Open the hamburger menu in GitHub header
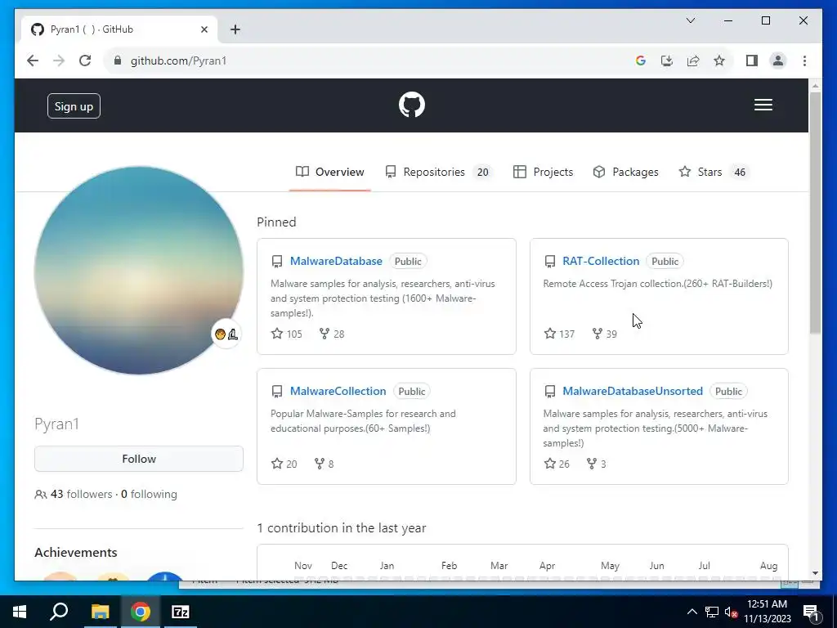Screen dimensions: 837x628 [763, 105]
